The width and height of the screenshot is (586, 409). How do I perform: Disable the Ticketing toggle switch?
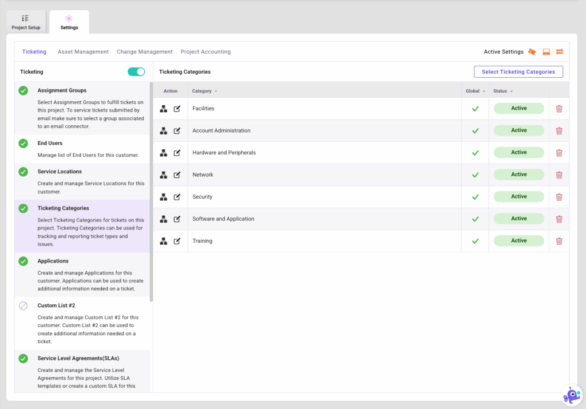point(136,72)
